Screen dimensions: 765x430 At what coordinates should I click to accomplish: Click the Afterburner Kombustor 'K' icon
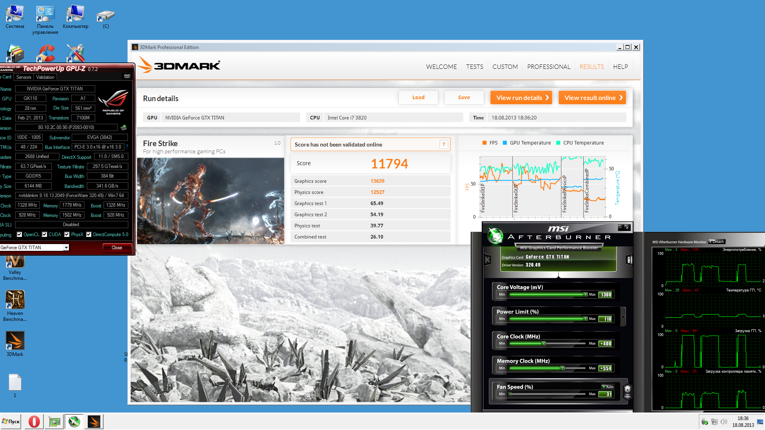pos(487,260)
